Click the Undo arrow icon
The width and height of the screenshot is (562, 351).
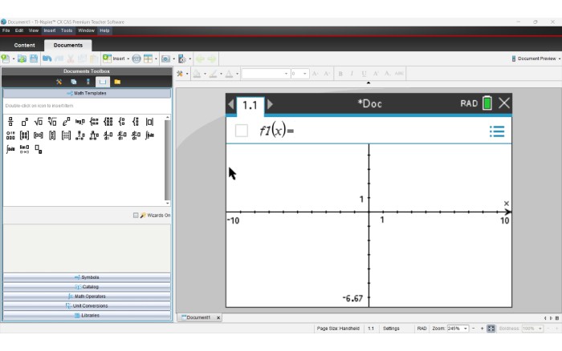click(47, 58)
